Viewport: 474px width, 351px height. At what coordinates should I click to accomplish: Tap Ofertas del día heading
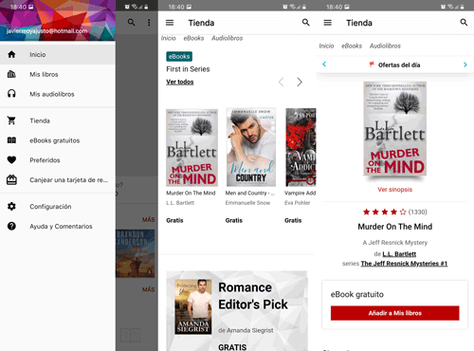399,65
